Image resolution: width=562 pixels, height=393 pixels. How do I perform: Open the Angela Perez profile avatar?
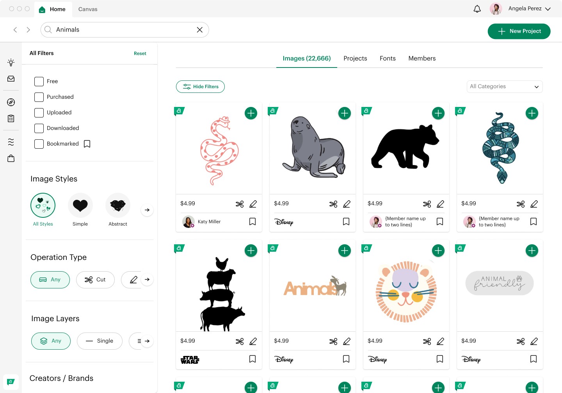[496, 9]
